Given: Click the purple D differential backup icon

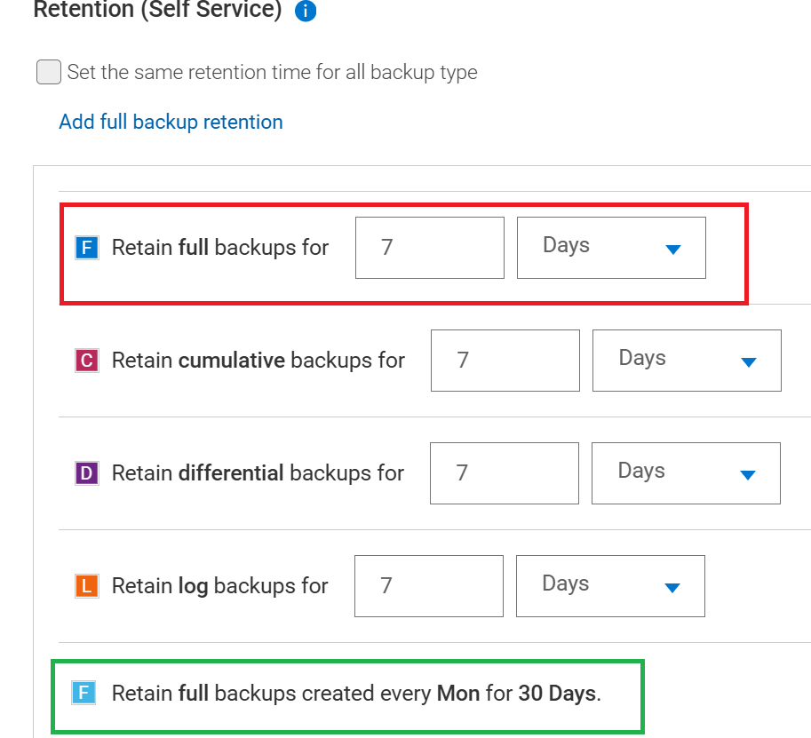Looking at the screenshot, I should tap(87, 473).
